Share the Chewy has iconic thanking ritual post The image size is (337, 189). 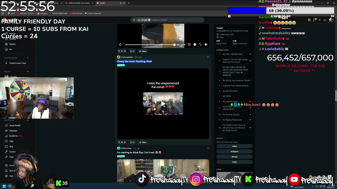[143, 142]
